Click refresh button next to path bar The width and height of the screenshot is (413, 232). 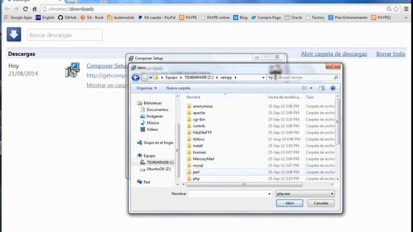270,77
